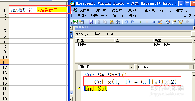This screenshot has height=101, width=195.
Task: Open the Object Browser icon
Action: pyautogui.click(x=180, y=22)
